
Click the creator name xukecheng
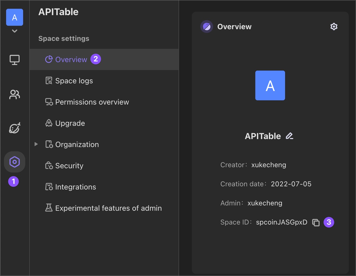(x=269, y=165)
